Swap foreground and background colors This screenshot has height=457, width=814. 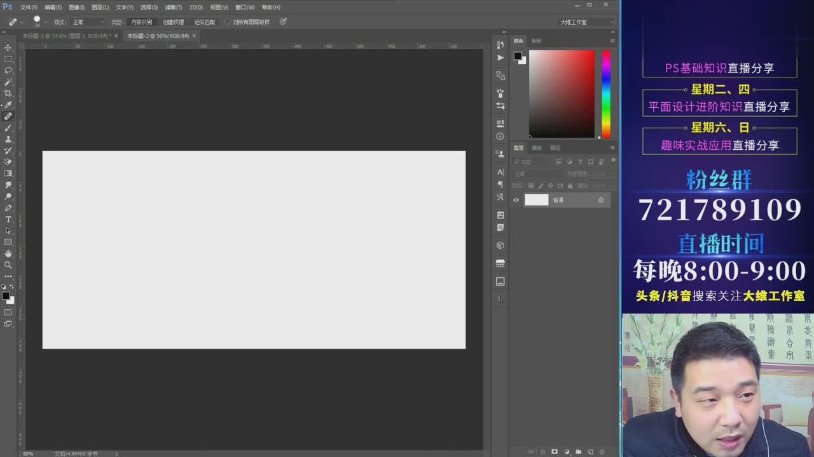pos(12,287)
